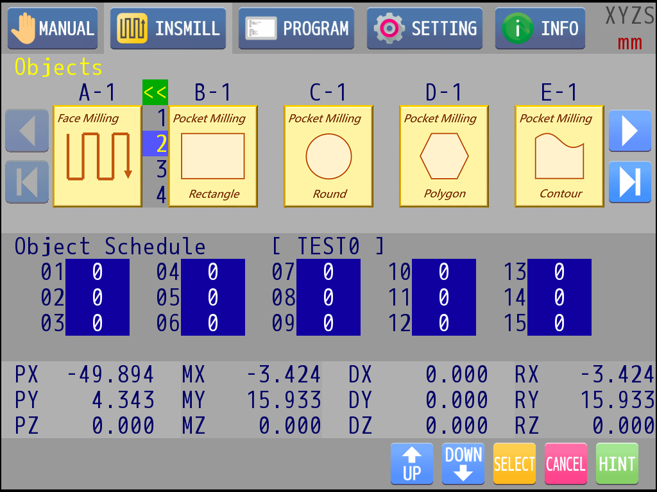Viewport: 657px width, 492px height.
Task: Select the Face Milling object icon
Action: click(x=98, y=156)
